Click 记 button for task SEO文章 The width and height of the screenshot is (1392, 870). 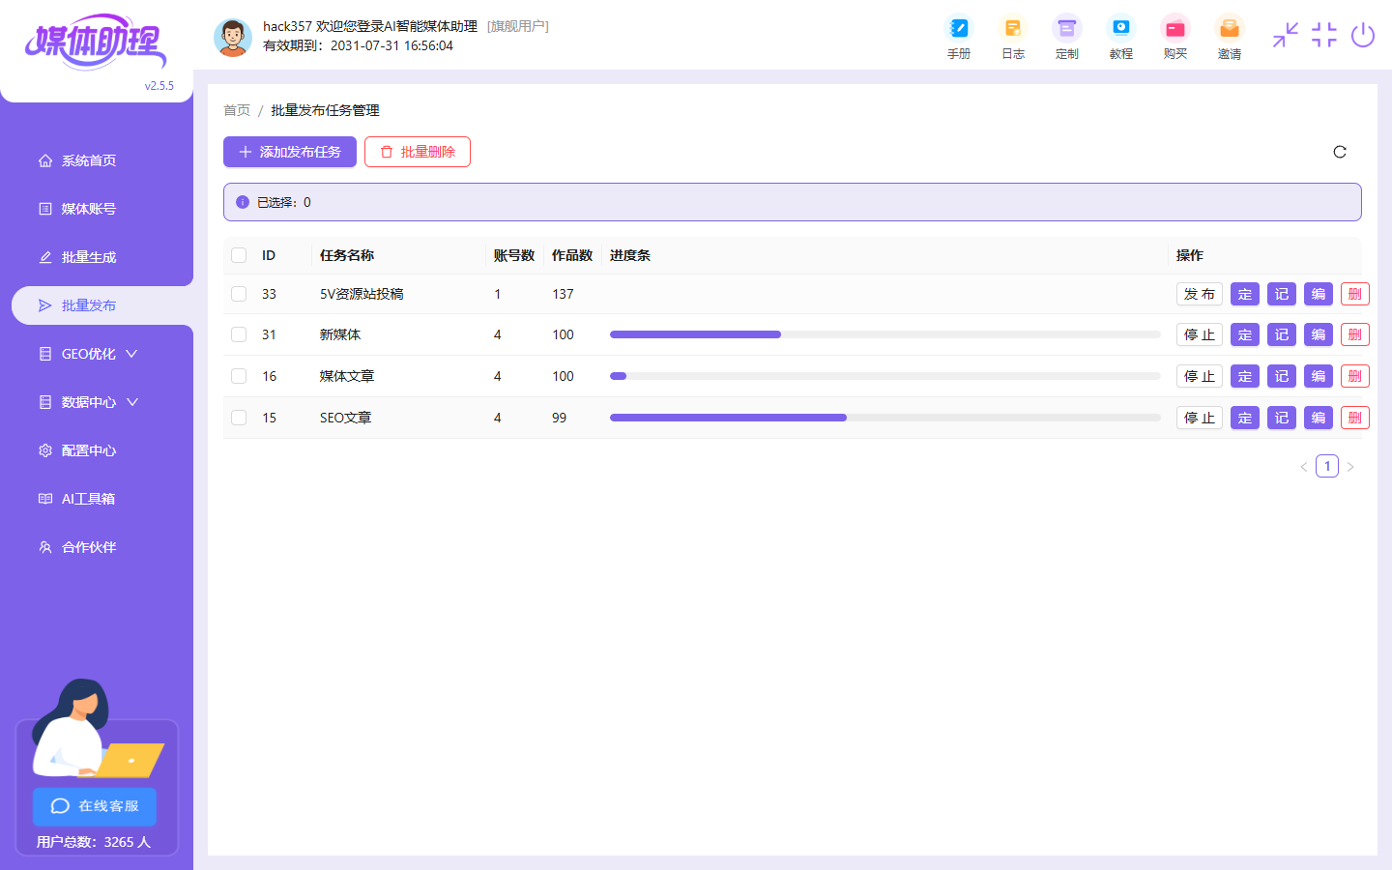coord(1282,418)
